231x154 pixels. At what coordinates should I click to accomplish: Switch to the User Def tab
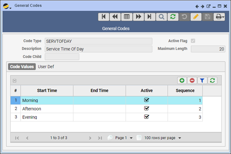(46, 66)
